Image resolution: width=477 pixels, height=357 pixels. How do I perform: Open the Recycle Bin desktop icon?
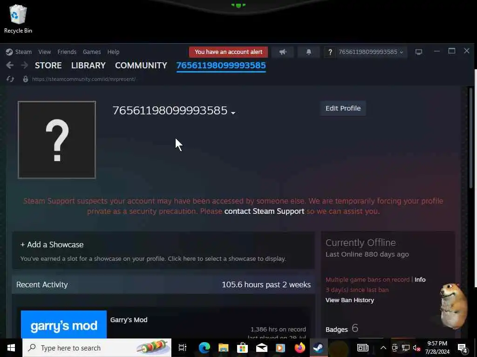click(x=18, y=19)
